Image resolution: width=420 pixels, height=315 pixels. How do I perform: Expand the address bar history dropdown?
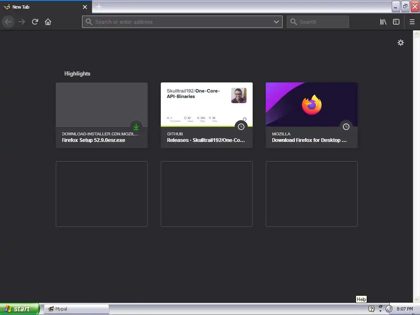click(276, 22)
